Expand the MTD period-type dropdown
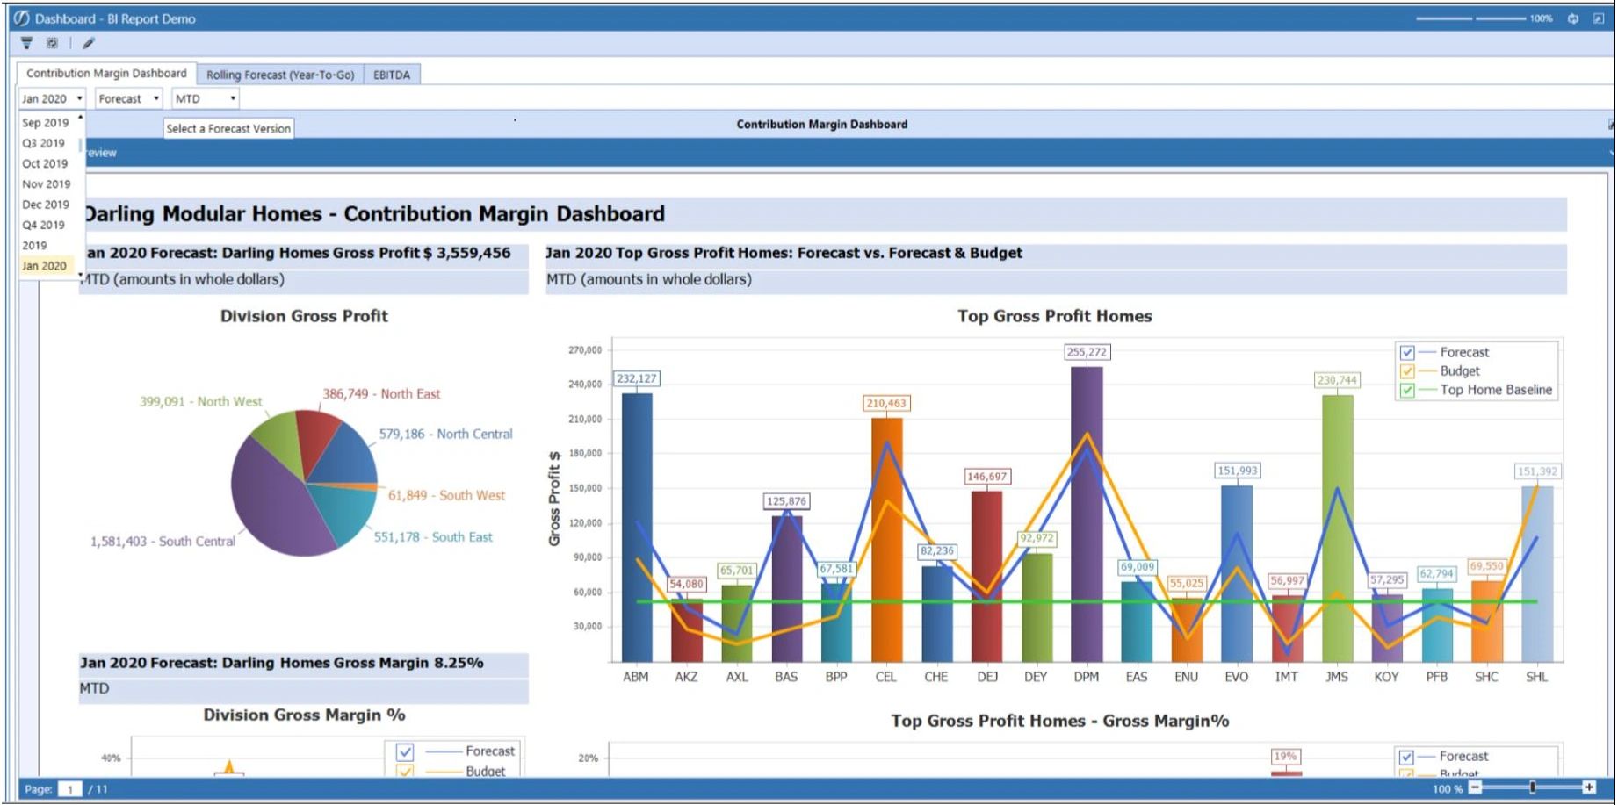The image size is (1618, 805). point(206,99)
